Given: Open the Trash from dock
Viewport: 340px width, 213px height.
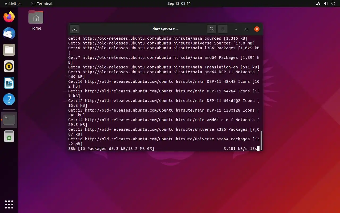Looking at the screenshot, I should [9, 136].
